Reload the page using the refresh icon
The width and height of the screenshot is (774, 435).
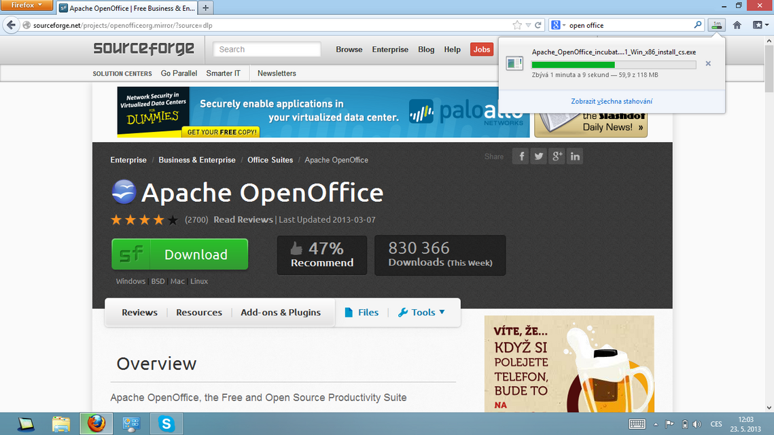pyautogui.click(x=538, y=25)
